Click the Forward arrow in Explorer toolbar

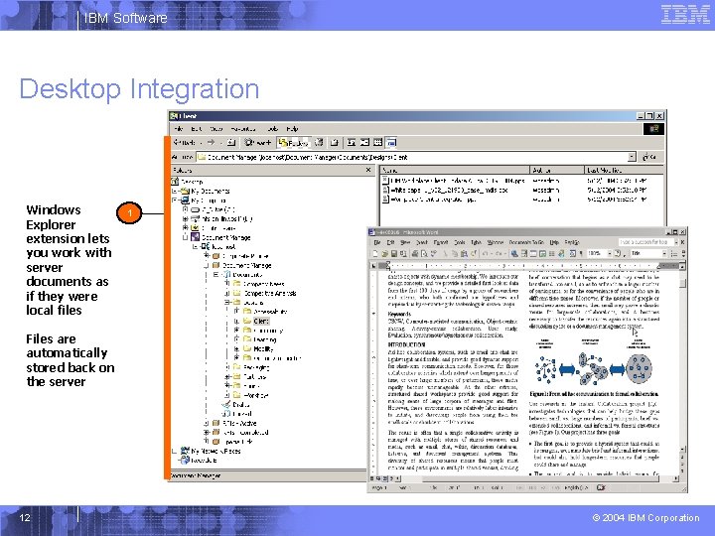(211, 143)
